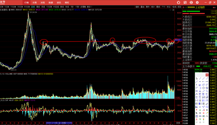This screenshot has height=125, width=217.
Task: Switch to the 交易 menu tab
Action: pos(35,3)
